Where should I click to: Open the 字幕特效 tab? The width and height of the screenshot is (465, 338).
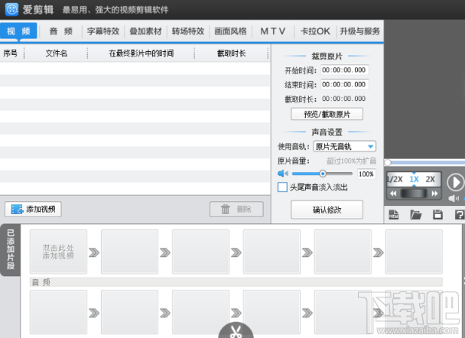(103, 31)
